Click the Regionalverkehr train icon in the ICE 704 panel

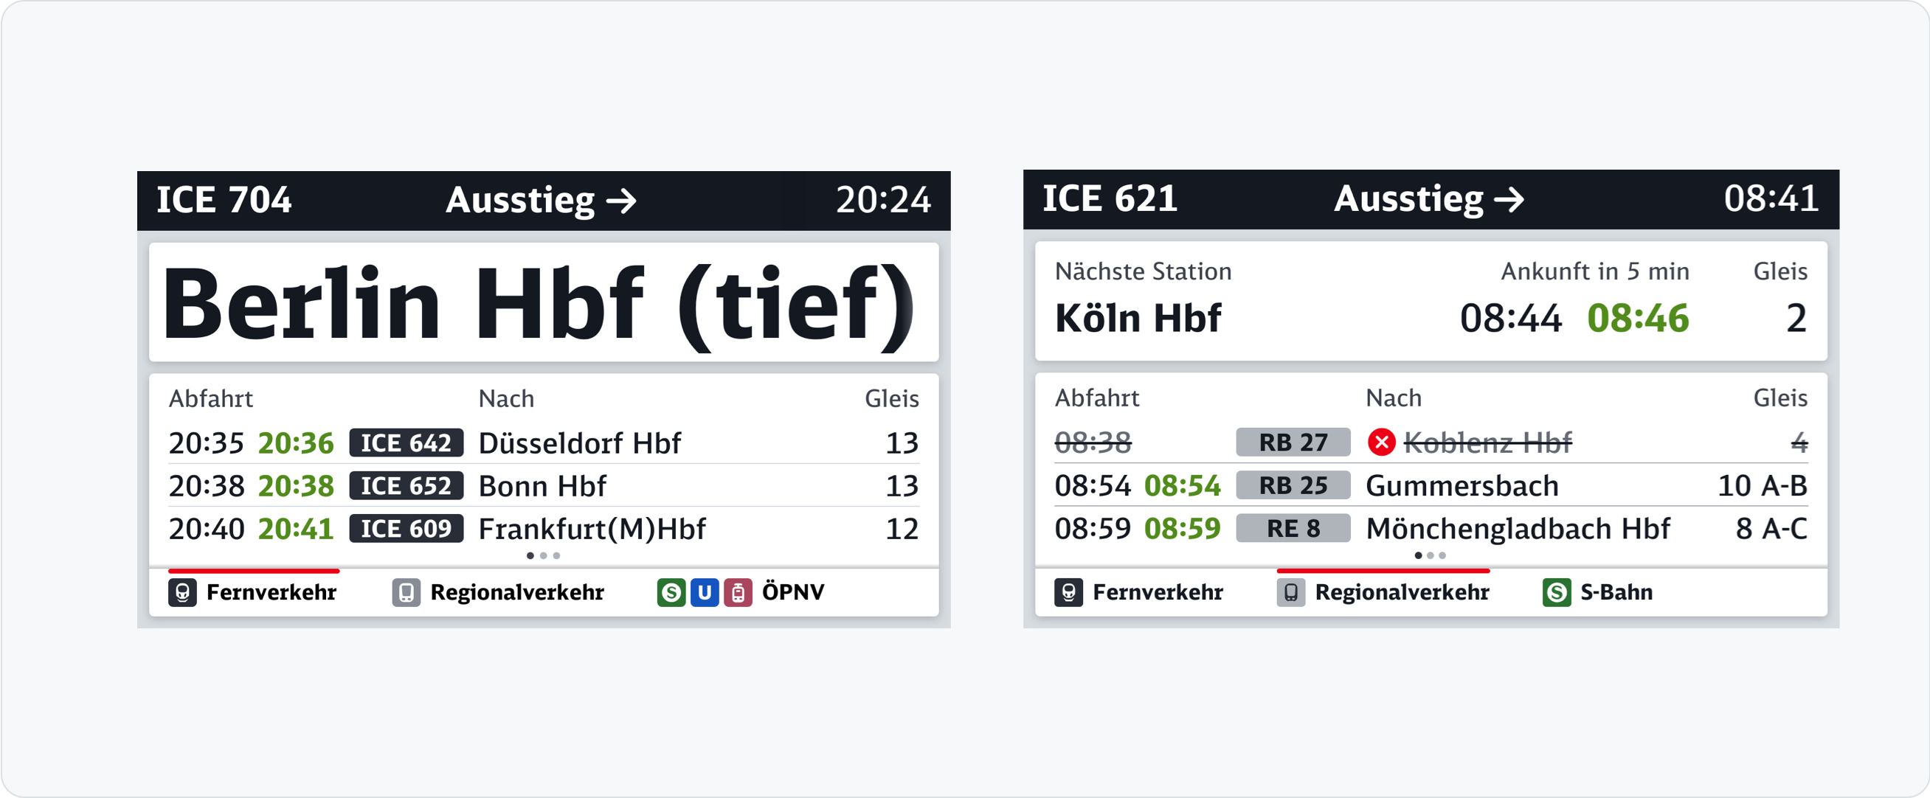(406, 593)
